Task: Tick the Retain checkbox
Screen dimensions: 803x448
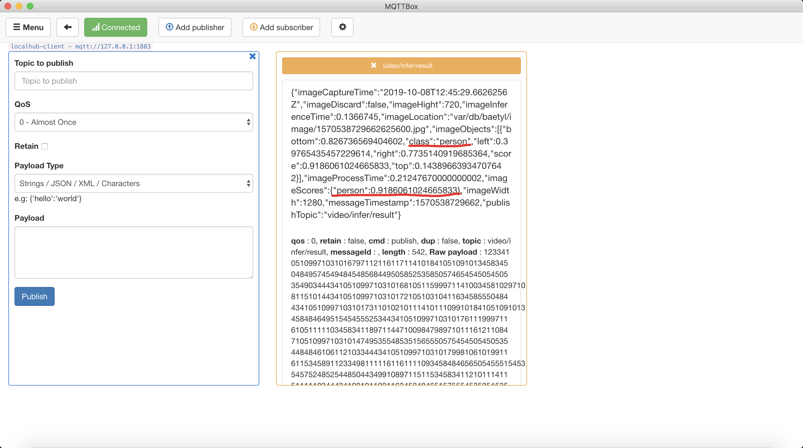Action: pyautogui.click(x=45, y=147)
